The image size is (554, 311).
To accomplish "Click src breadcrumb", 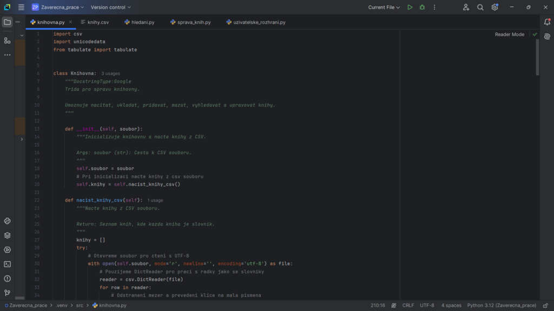I will [x=80, y=306].
